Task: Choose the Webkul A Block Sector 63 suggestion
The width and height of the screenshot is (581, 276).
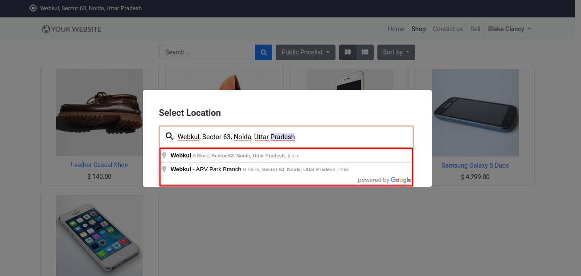Action: pyautogui.click(x=286, y=156)
